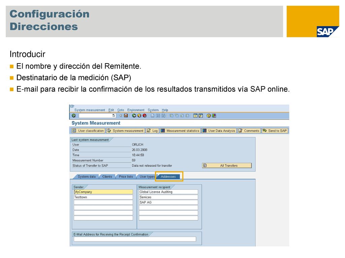Click the All Transfers button
The height and width of the screenshot is (258, 345).
click(x=227, y=166)
